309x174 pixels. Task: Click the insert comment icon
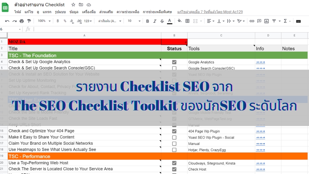[x=259, y=21]
